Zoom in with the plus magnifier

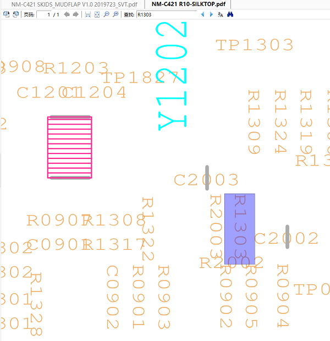(x=116, y=14)
